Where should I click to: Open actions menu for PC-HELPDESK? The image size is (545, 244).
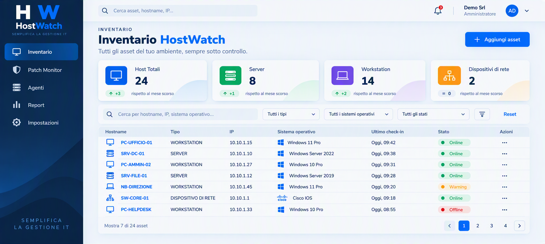tap(505, 210)
